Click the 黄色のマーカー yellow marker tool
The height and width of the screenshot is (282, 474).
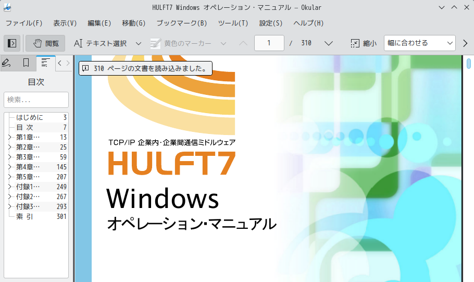181,43
